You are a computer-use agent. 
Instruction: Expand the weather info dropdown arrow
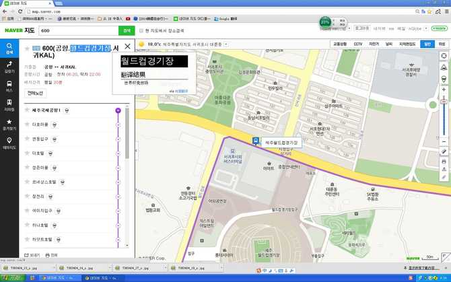pos(224,44)
